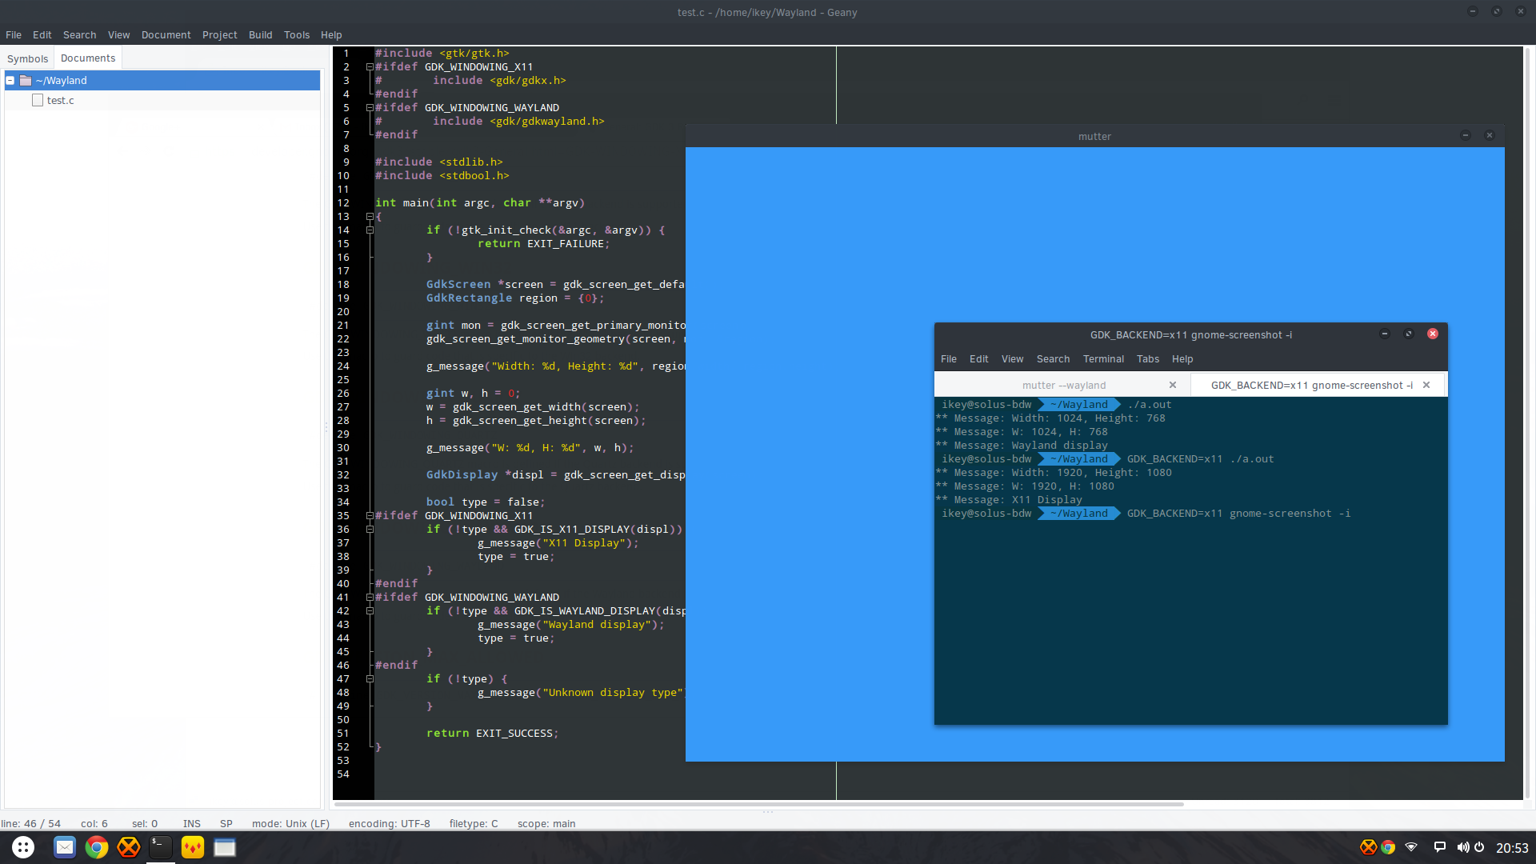1536x864 pixels.
Task: Open the applications menu launcher in taskbar
Action: (23, 847)
